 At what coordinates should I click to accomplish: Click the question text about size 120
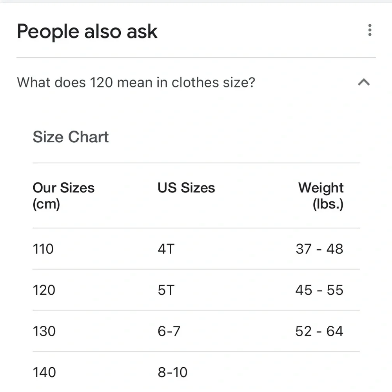[136, 82]
